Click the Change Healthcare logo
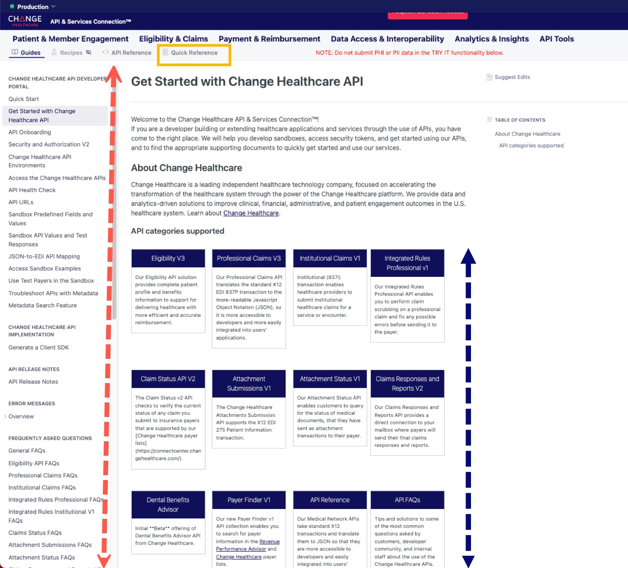This screenshot has height=568, width=628. tap(25, 21)
